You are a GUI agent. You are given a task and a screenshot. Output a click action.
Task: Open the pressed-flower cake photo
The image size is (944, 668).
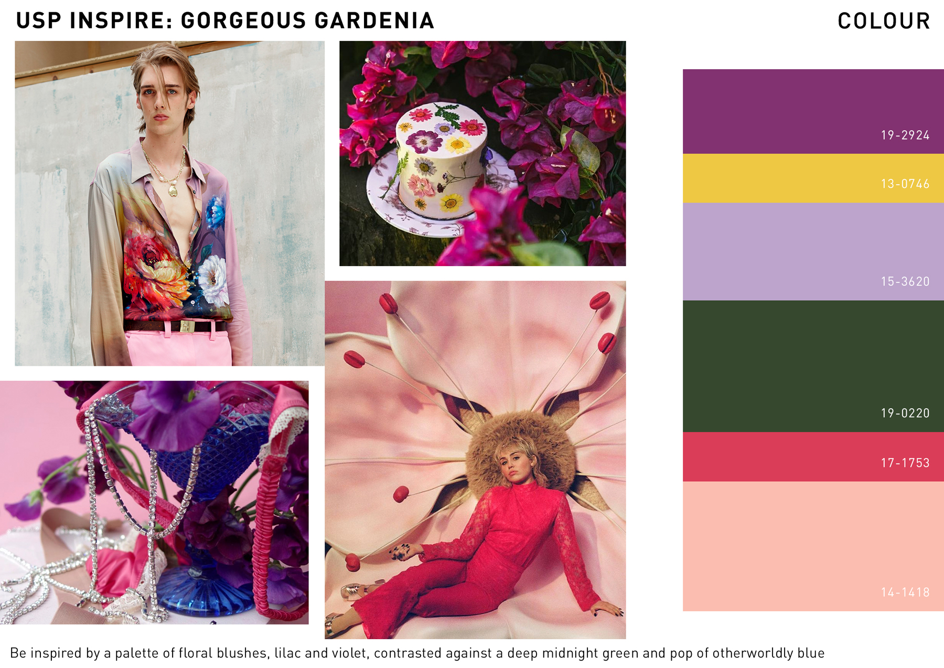coord(482,153)
